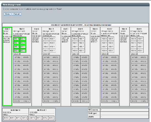Screen dimensions: 151x122
Task: Select the Slot 4 server blade
Action: (x=66, y=66)
